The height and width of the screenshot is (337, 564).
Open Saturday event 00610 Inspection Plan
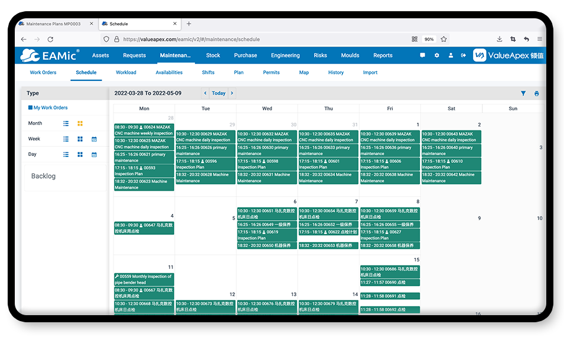[451, 164]
